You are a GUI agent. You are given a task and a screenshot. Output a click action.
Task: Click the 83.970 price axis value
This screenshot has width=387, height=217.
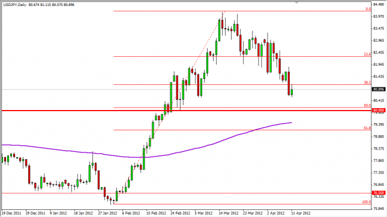(379, 17)
